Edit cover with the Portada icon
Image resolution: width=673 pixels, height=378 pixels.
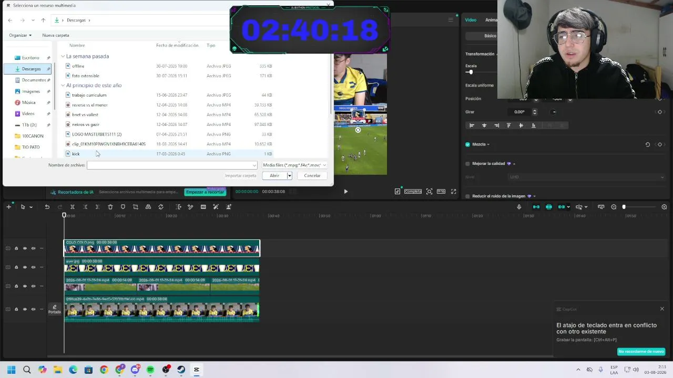click(x=55, y=309)
